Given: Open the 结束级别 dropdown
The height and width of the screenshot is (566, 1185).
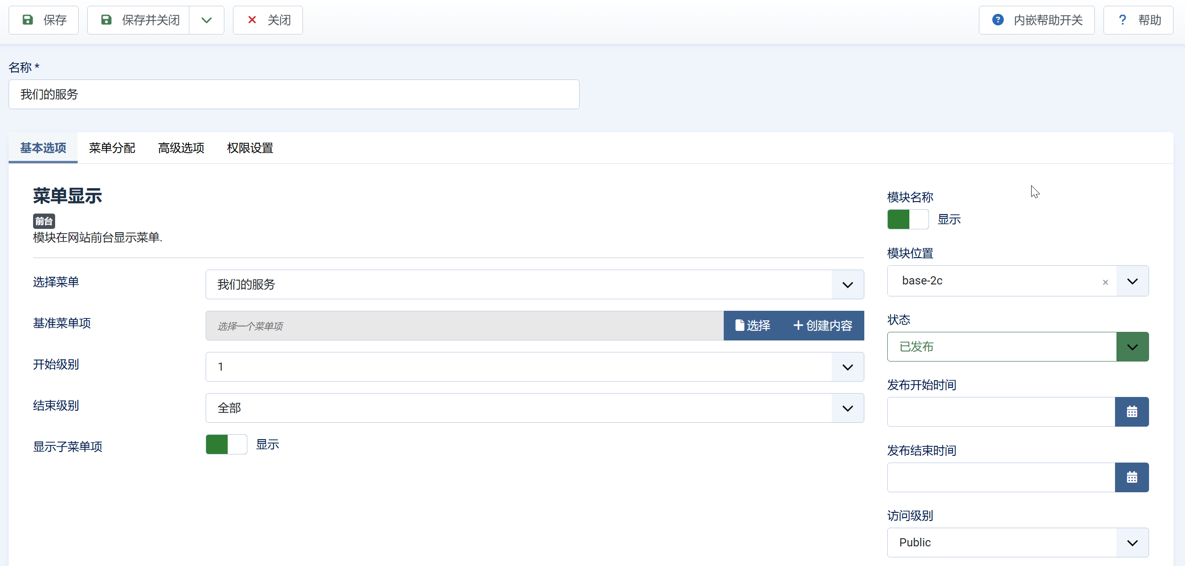Looking at the screenshot, I should pyautogui.click(x=847, y=408).
